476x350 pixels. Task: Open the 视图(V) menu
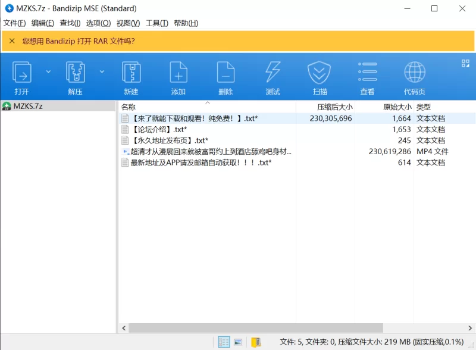pos(128,23)
